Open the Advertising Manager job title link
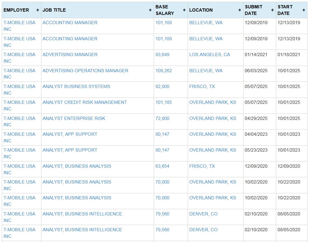This screenshot has width=309, height=242. [x=70, y=55]
